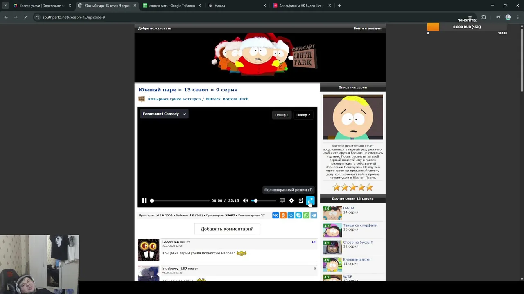The image size is (524, 294).
Task: Rate episode with first star
Action: [x=337, y=187]
